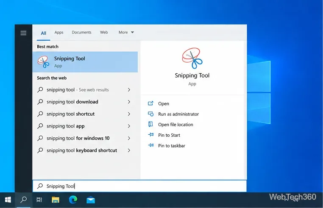Viewport: 323px width, 208px height.
Task: Expand arrow beside 'snipping tool download'
Action: [129, 102]
